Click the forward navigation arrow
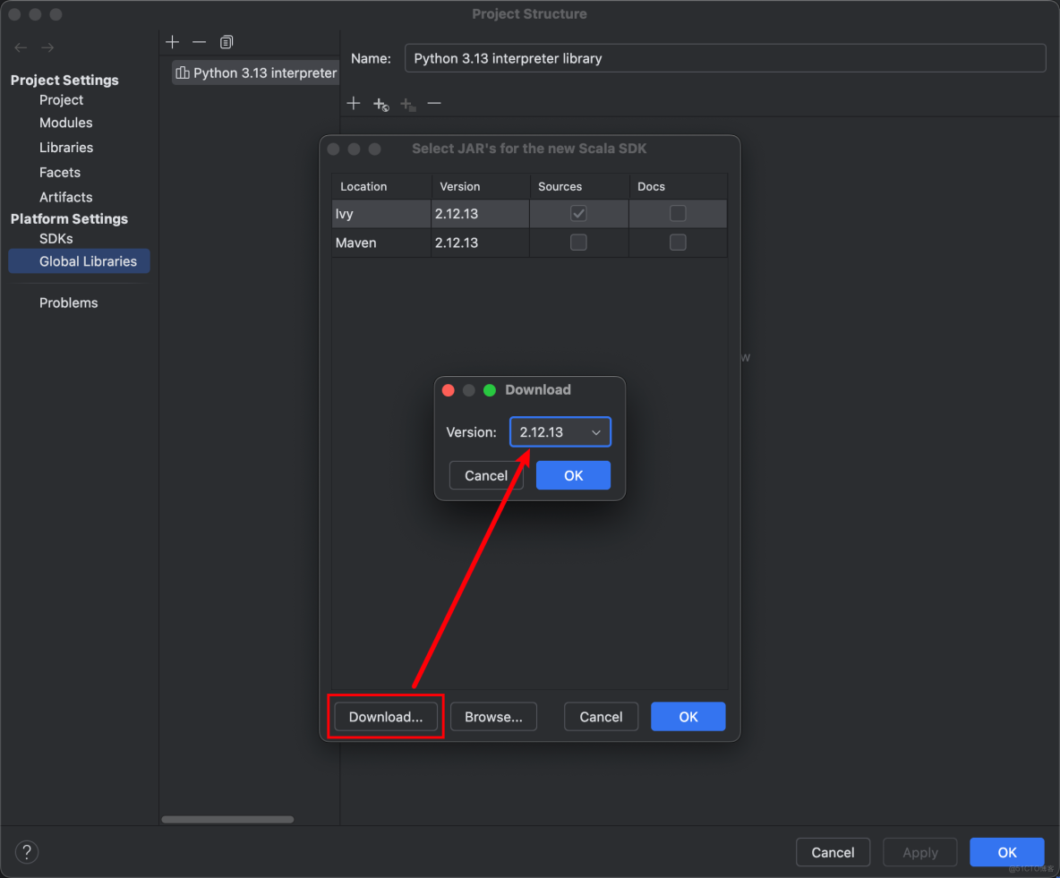 tap(47, 47)
